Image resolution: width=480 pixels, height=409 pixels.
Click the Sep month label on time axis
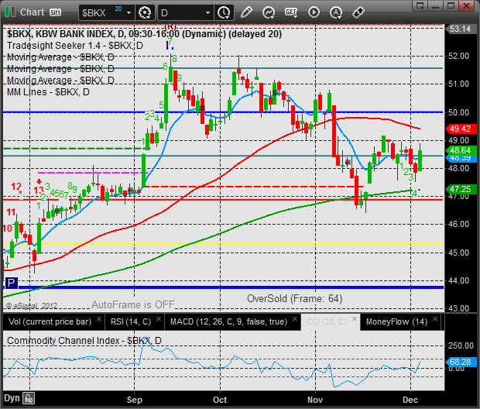tap(135, 400)
